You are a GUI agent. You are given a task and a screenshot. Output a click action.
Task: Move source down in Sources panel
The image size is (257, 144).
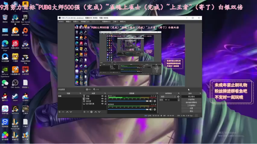point(99,112)
